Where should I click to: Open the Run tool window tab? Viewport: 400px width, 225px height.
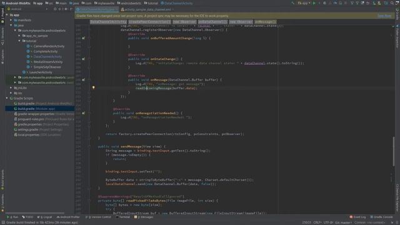coord(12,217)
